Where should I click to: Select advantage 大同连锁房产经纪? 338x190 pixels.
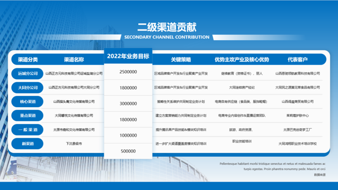point(242,88)
